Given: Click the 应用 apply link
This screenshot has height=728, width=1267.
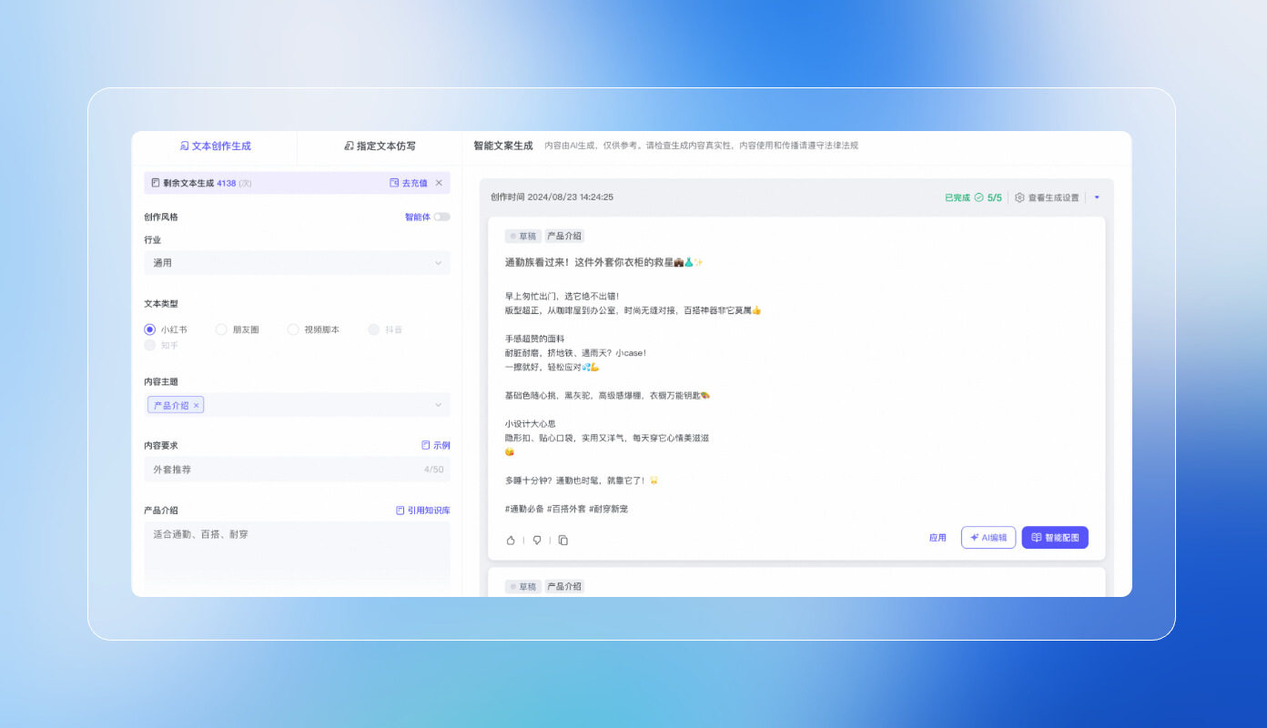Looking at the screenshot, I should pos(938,538).
